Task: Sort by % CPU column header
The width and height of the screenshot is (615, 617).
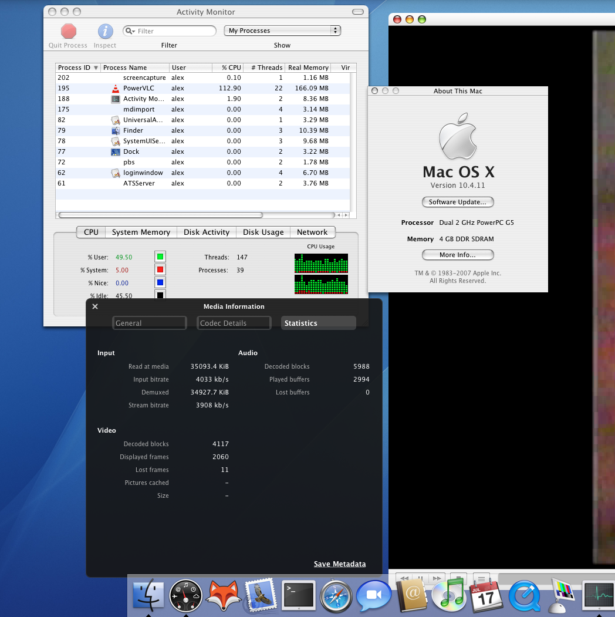Action: [x=228, y=68]
